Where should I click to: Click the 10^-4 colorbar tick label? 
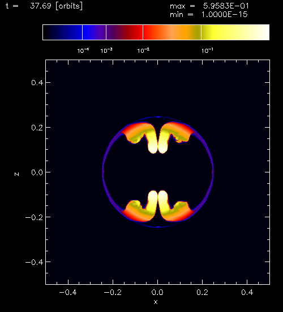[x=83, y=50]
